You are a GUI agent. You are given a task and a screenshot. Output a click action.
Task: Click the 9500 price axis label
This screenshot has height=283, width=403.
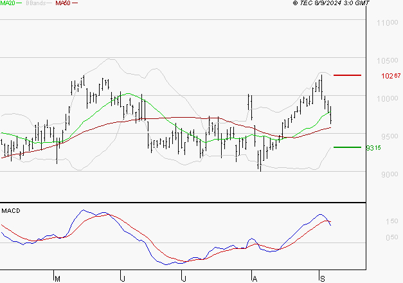(390, 136)
